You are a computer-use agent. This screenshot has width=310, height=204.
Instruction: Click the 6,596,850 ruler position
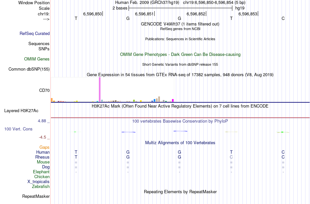93,14
